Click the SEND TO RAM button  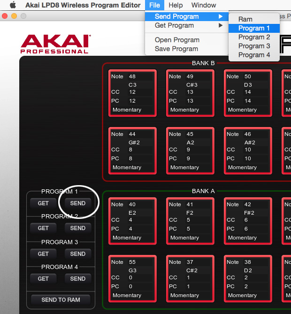tap(61, 300)
